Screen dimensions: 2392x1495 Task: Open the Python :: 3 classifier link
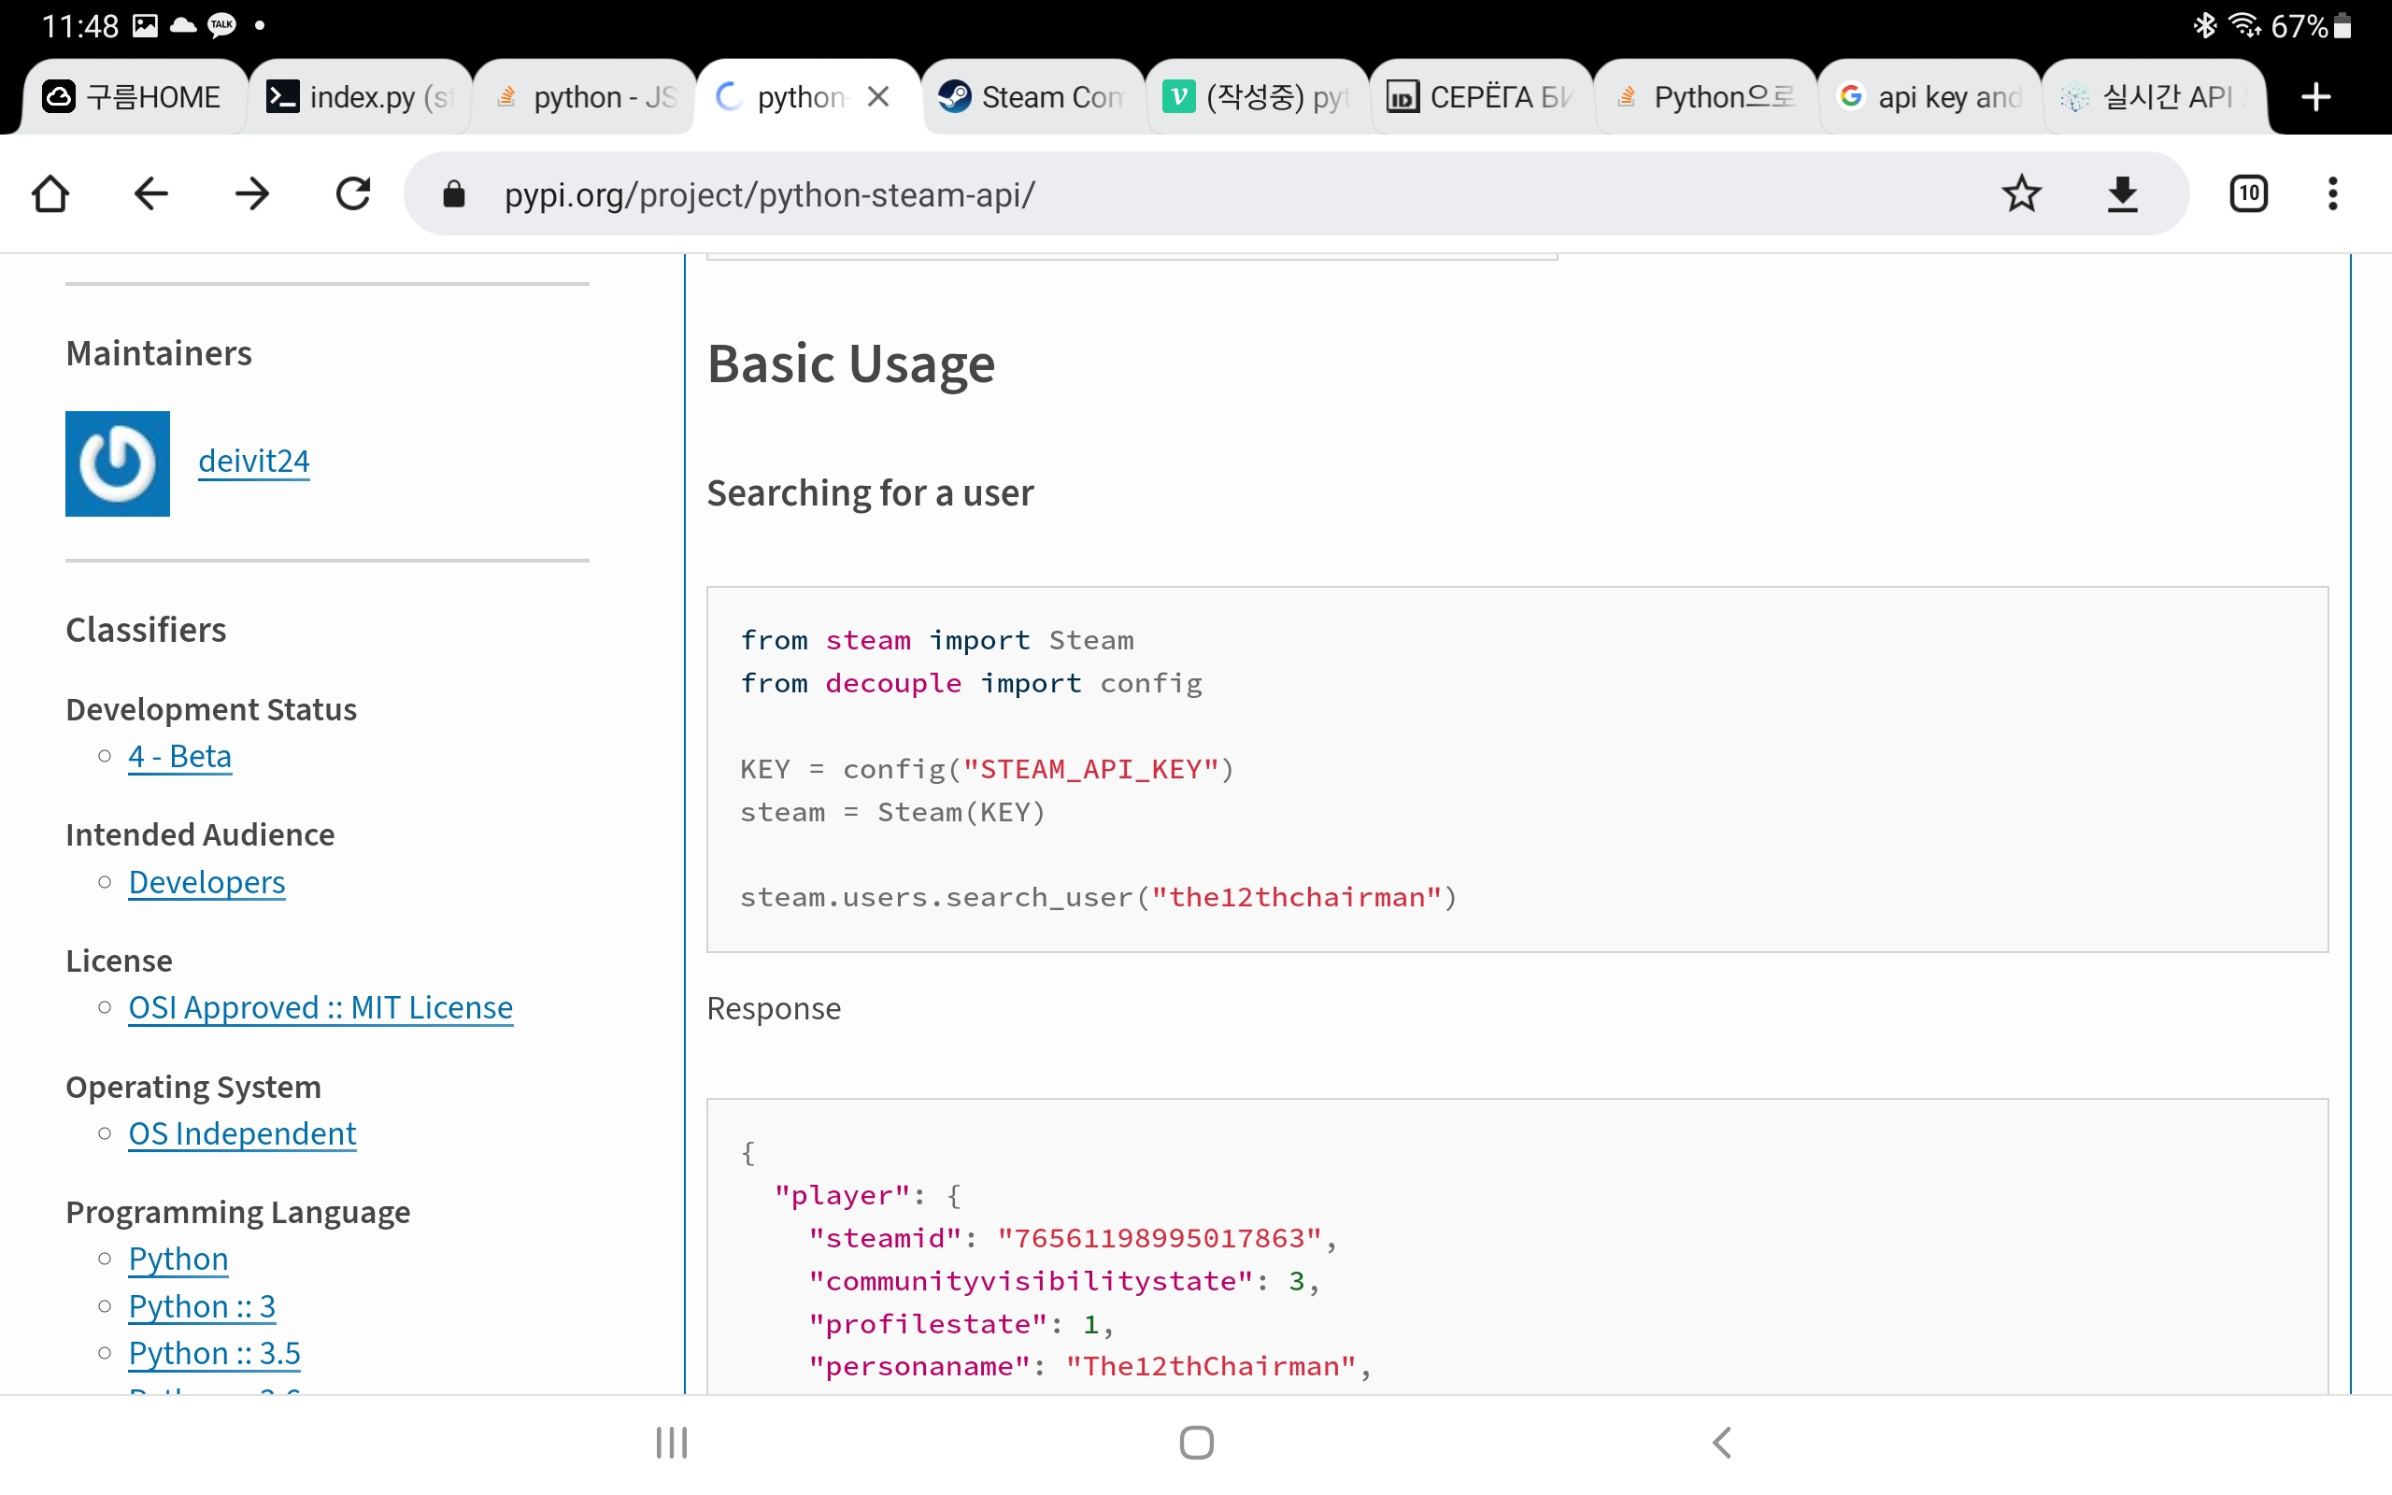(x=202, y=1306)
